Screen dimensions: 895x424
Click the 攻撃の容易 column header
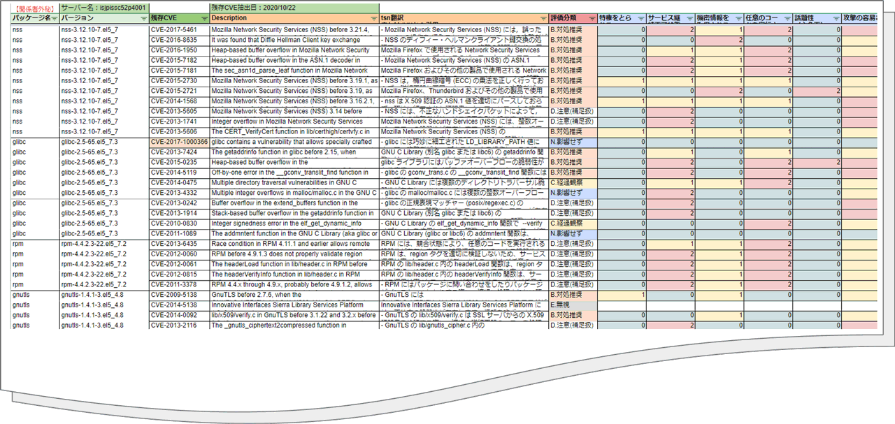pyautogui.click(x=867, y=17)
